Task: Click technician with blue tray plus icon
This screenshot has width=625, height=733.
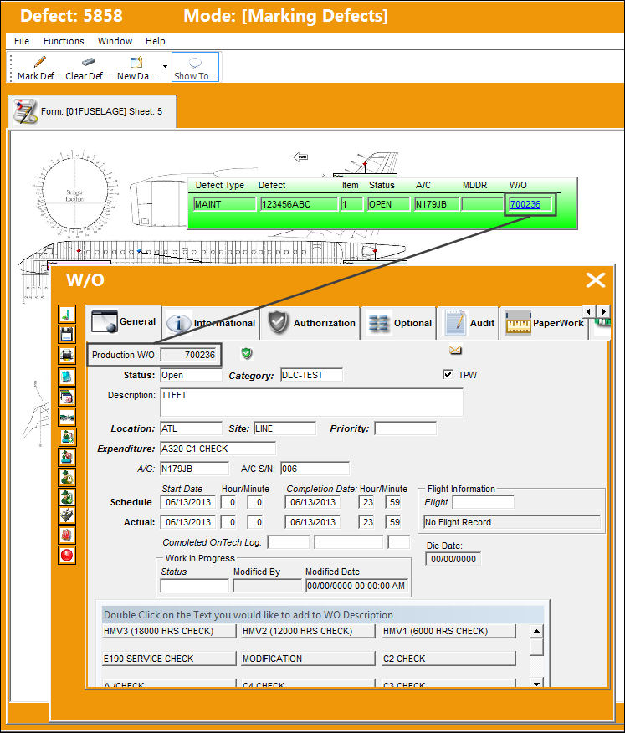Action: coord(67,437)
